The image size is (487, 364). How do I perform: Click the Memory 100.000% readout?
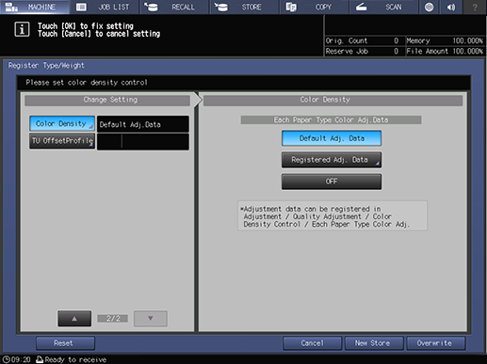coord(445,40)
